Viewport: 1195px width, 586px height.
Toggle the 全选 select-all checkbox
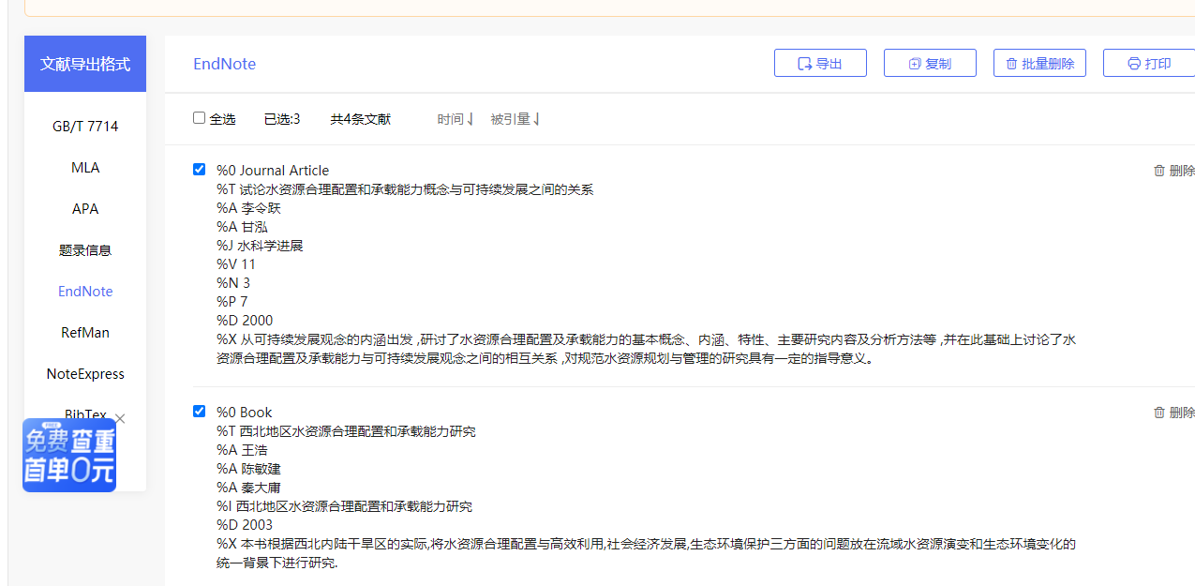pos(199,118)
